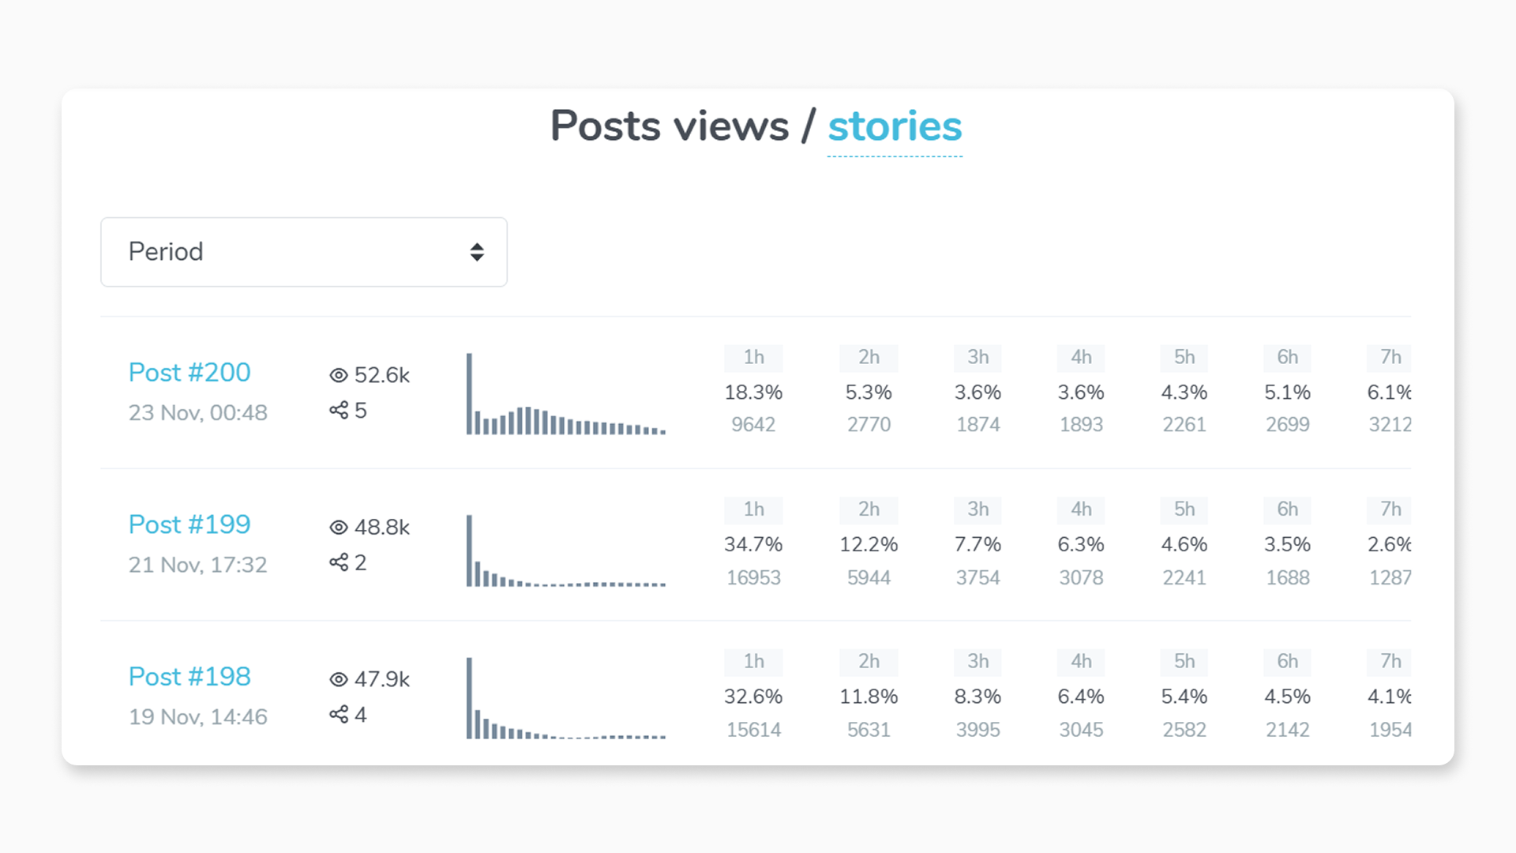Switch to the stories tab
Viewport: 1516px width, 853px height.
click(895, 126)
